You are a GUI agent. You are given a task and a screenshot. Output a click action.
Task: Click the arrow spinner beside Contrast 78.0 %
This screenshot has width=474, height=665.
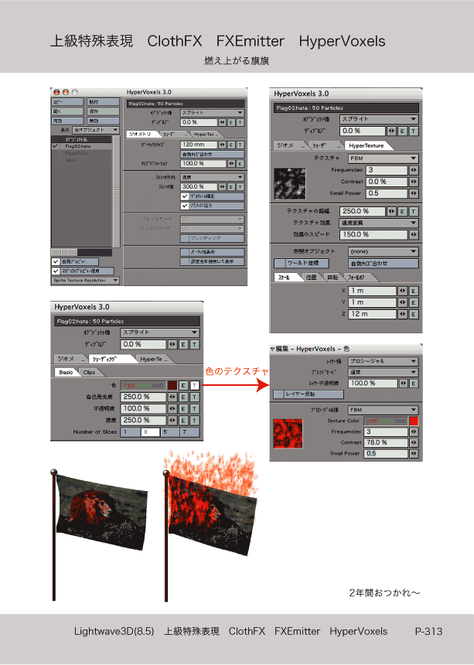(x=414, y=442)
